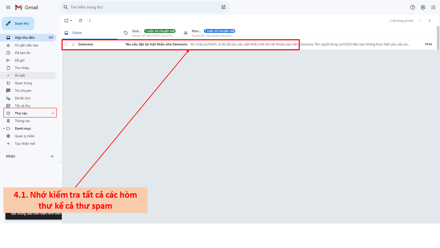440x248 pixels.
Task: Toggle the select all checkbox
Action: (x=66, y=21)
